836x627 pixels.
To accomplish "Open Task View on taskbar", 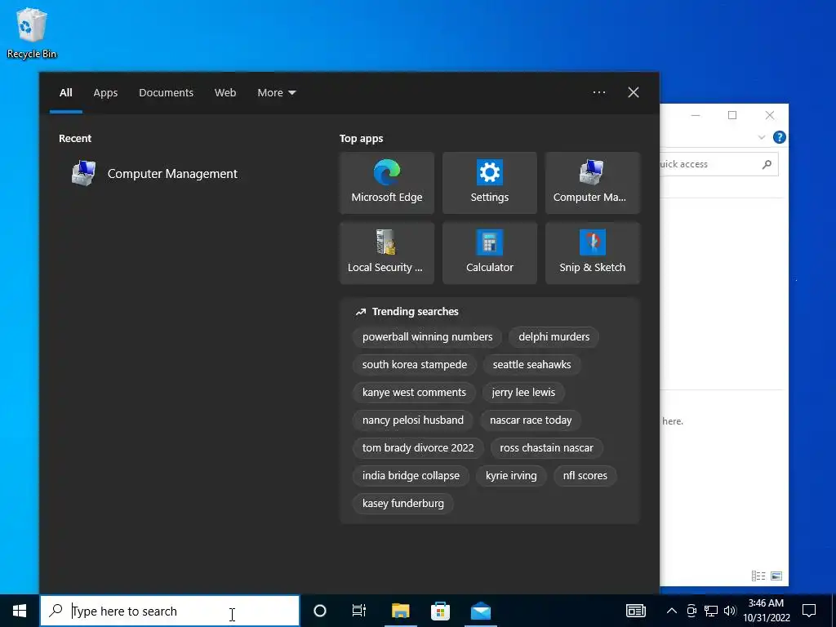I will 359,611.
